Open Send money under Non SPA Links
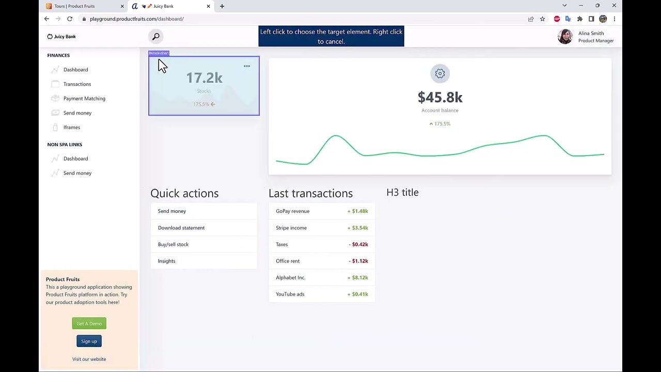The width and height of the screenshot is (661, 372). (77, 173)
